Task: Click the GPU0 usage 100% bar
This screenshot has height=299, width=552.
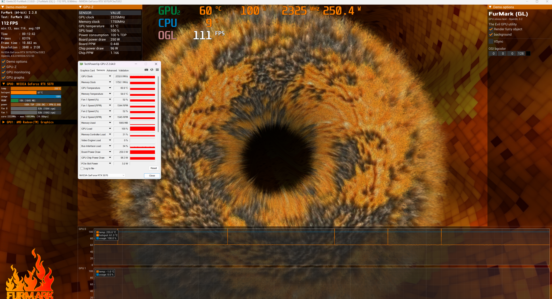Action: [x=36, y=96]
